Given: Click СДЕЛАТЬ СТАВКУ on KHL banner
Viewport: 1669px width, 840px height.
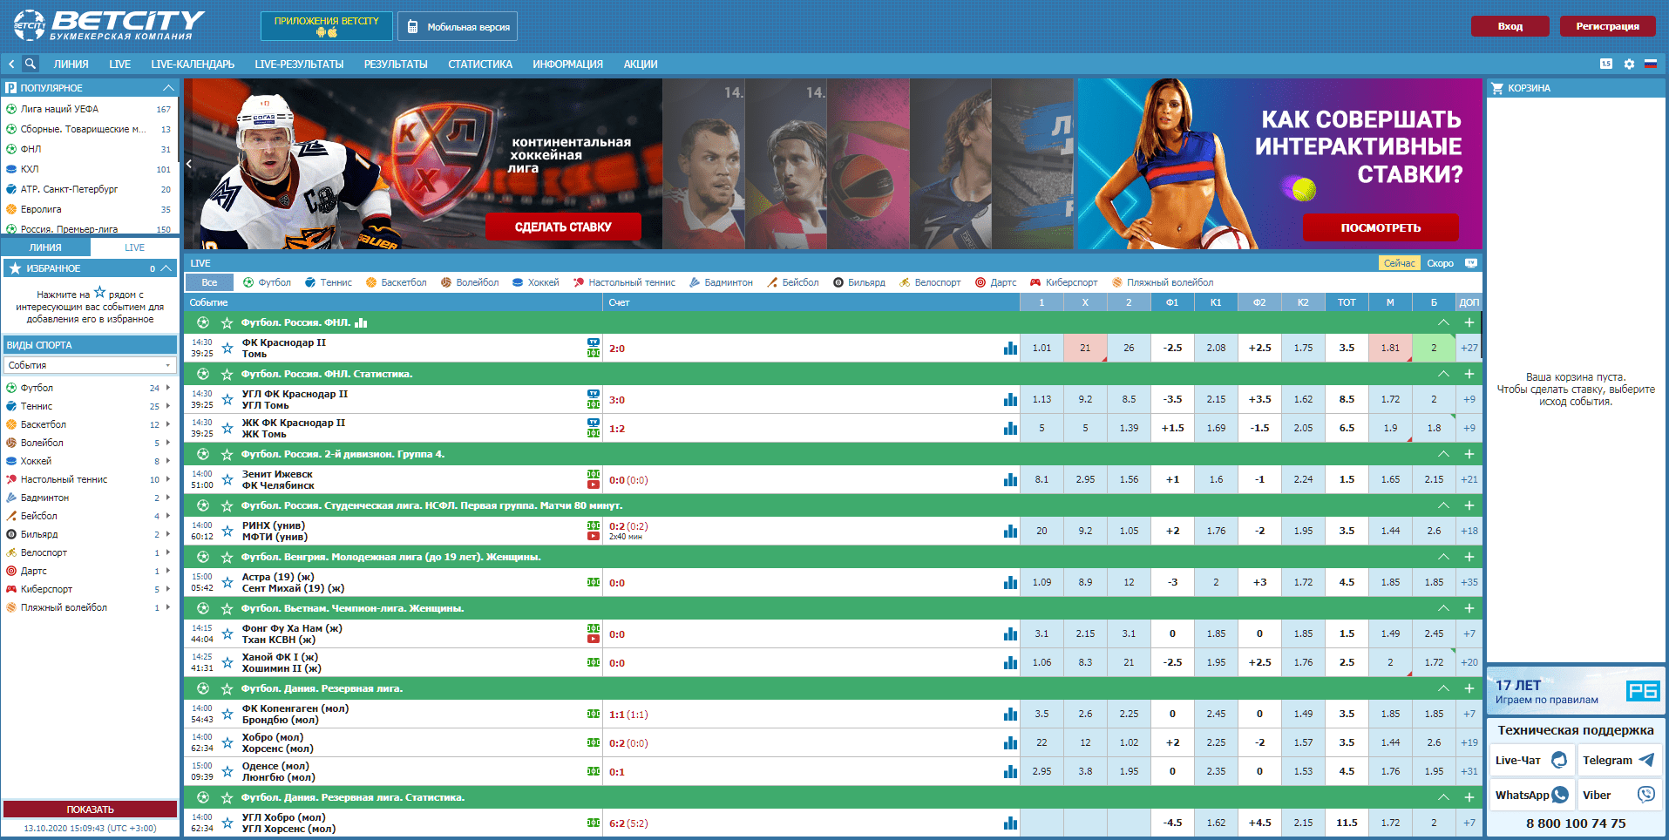Looking at the screenshot, I should point(563,227).
